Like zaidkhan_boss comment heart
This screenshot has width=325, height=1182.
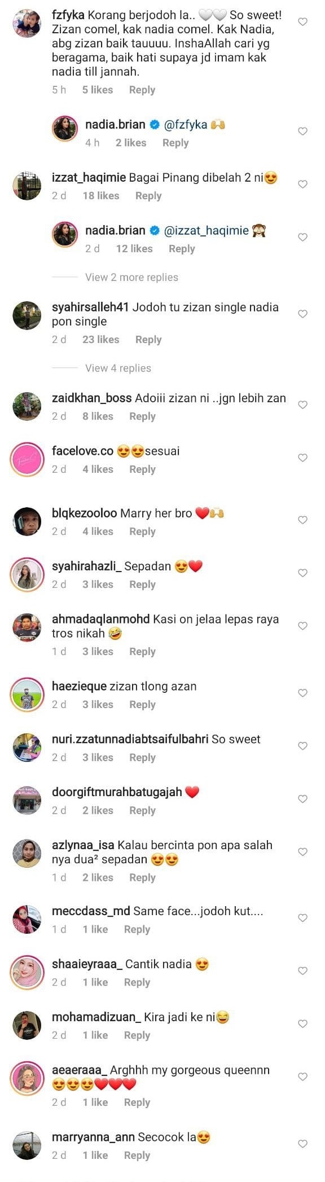point(302,405)
